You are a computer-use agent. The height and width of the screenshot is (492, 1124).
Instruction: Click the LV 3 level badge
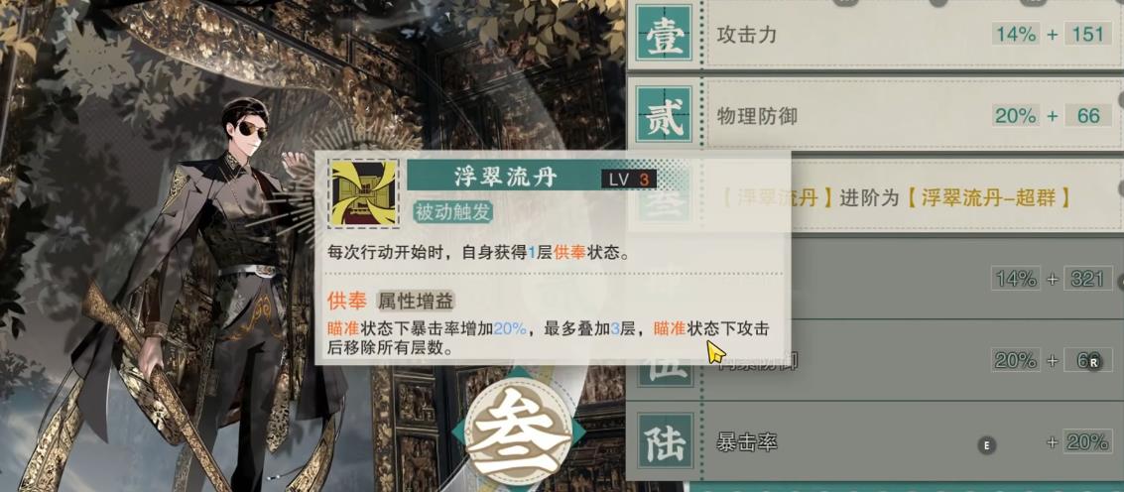pyautogui.click(x=628, y=179)
